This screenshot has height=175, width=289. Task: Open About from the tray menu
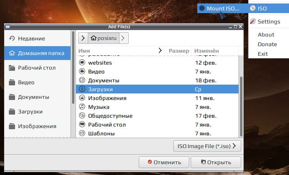tap(266, 35)
